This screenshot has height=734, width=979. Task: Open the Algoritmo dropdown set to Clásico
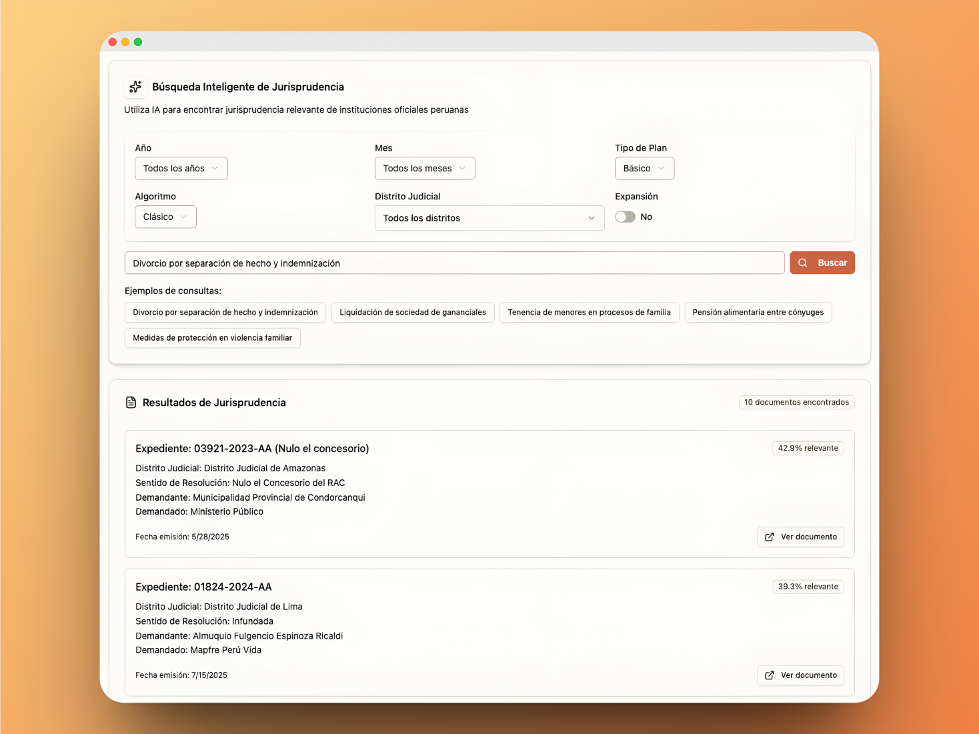pyautogui.click(x=165, y=217)
